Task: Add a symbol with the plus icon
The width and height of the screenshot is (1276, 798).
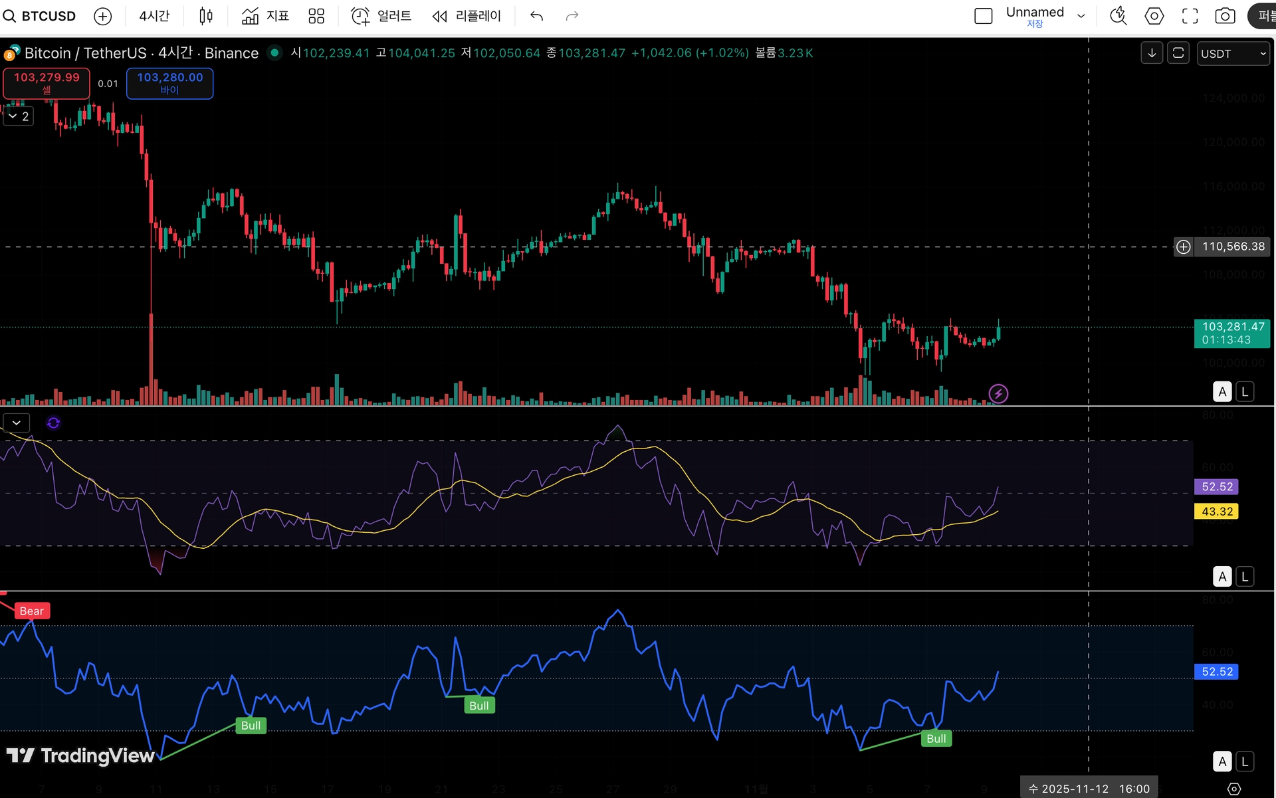Action: pos(103,16)
